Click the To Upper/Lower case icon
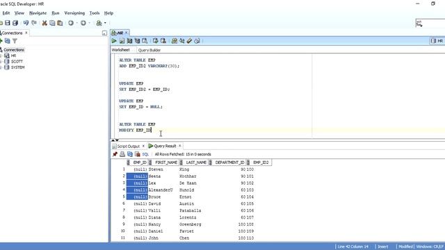This screenshot has height=250, width=445. [x=182, y=41]
